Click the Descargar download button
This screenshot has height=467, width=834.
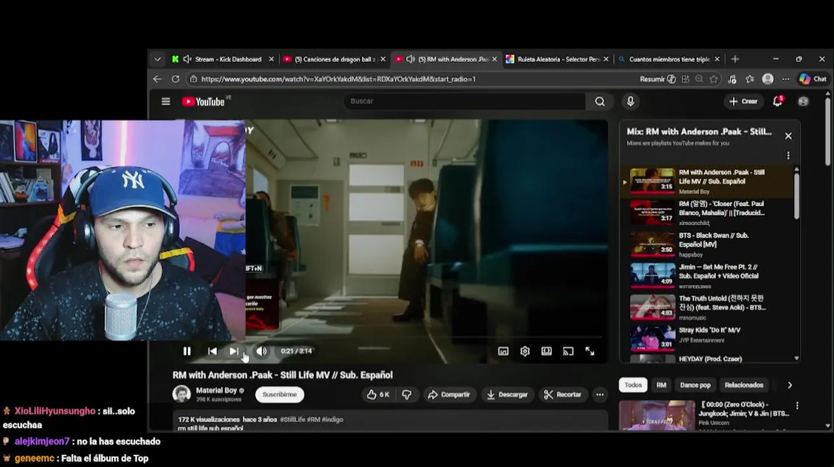(507, 394)
